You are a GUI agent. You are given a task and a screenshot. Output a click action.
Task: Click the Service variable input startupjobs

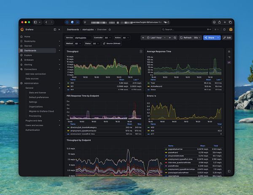click(x=83, y=38)
